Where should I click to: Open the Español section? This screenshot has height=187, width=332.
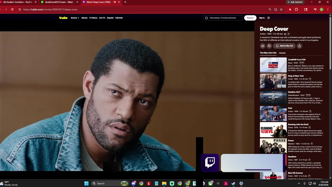(x=110, y=18)
